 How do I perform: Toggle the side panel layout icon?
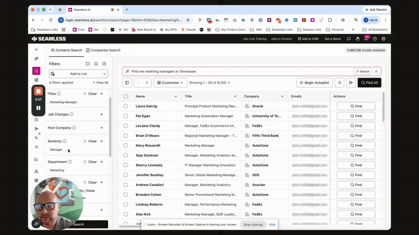click(x=127, y=83)
